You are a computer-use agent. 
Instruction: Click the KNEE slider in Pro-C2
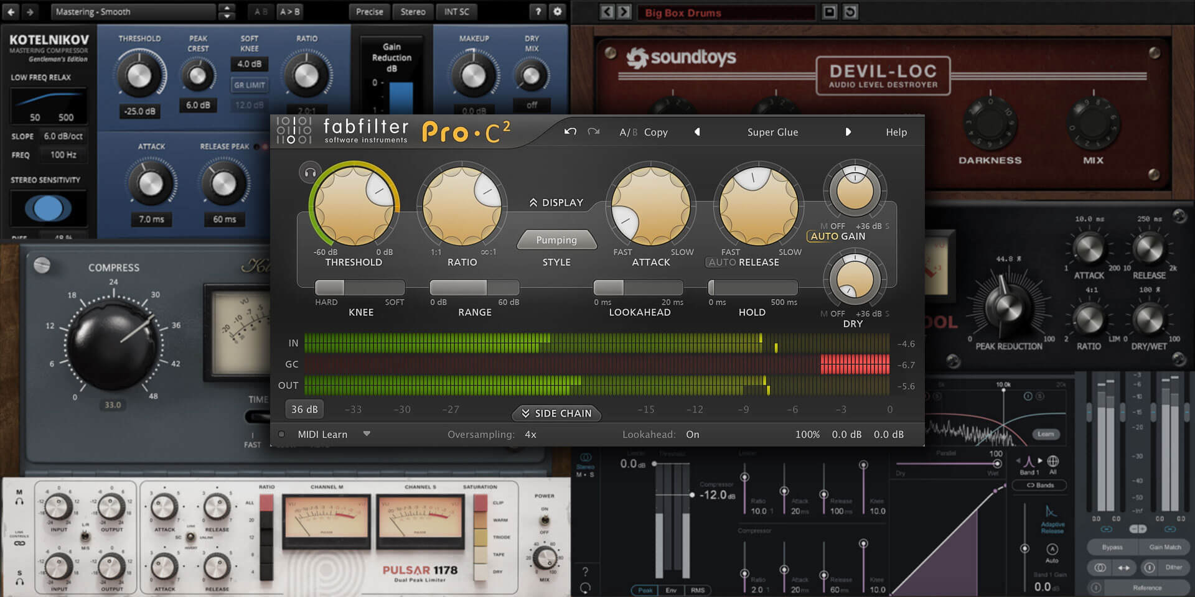pyautogui.click(x=360, y=287)
